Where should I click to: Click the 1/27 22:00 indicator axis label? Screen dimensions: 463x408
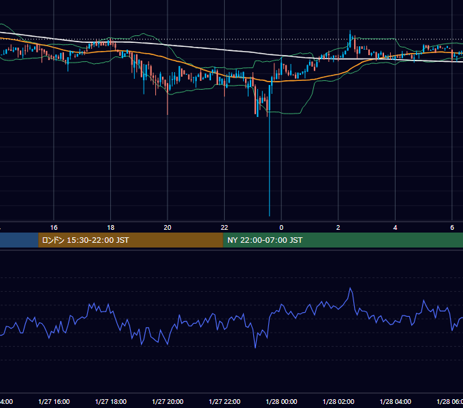[x=225, y=401]
